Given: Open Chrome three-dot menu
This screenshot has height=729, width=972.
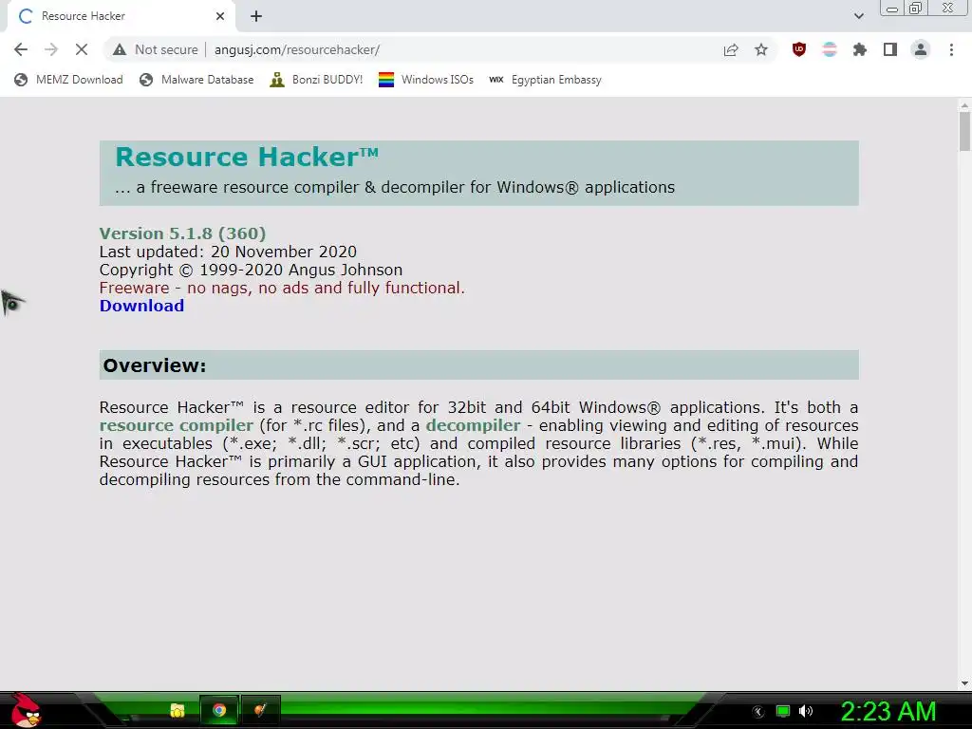Looking at the screenshot, I should coord(951,49).
